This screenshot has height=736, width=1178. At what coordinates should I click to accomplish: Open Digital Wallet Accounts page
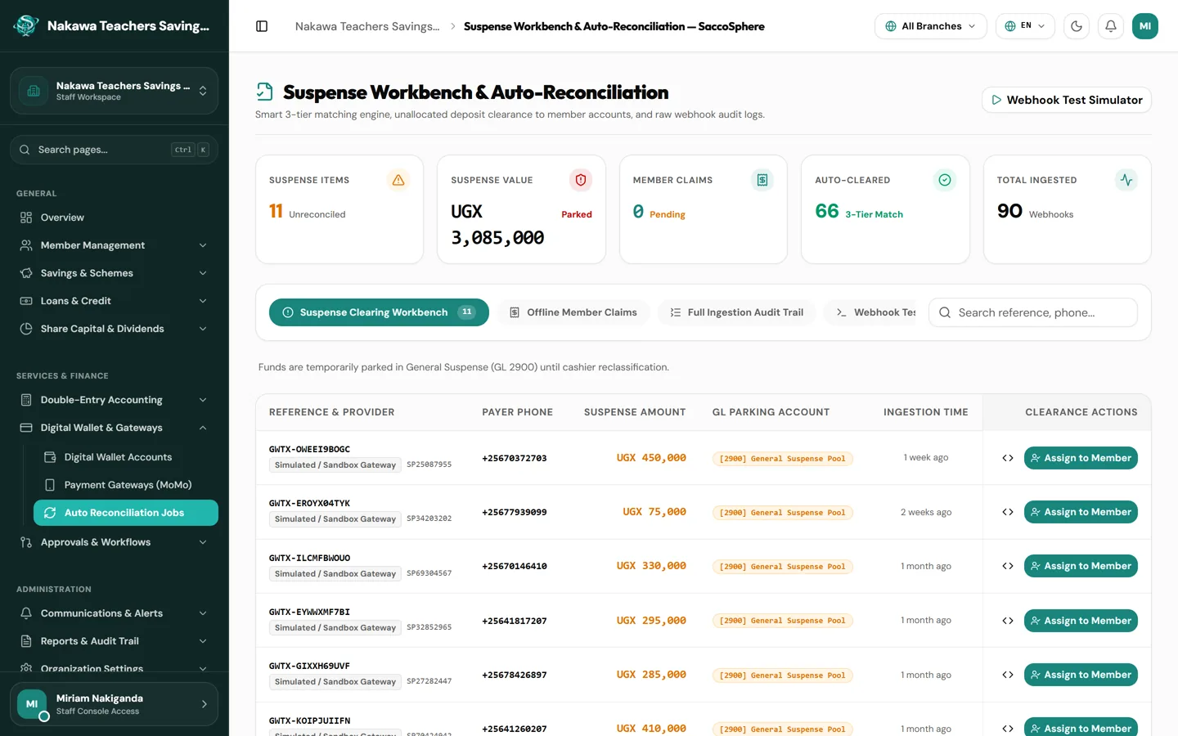pyautogui.click(x=126, y=457)
